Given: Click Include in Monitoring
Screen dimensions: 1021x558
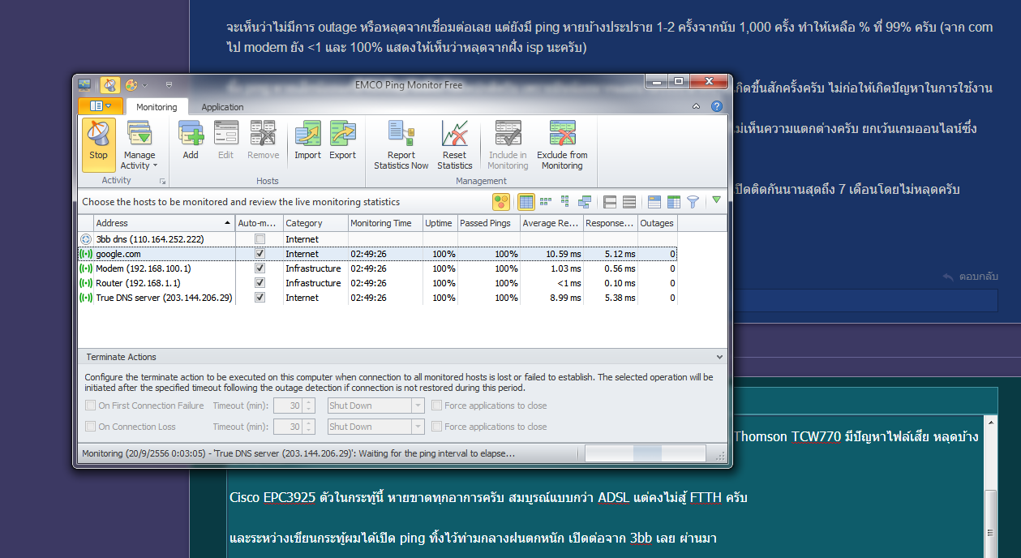Looking at the screenshot, I should click(508, 145).
